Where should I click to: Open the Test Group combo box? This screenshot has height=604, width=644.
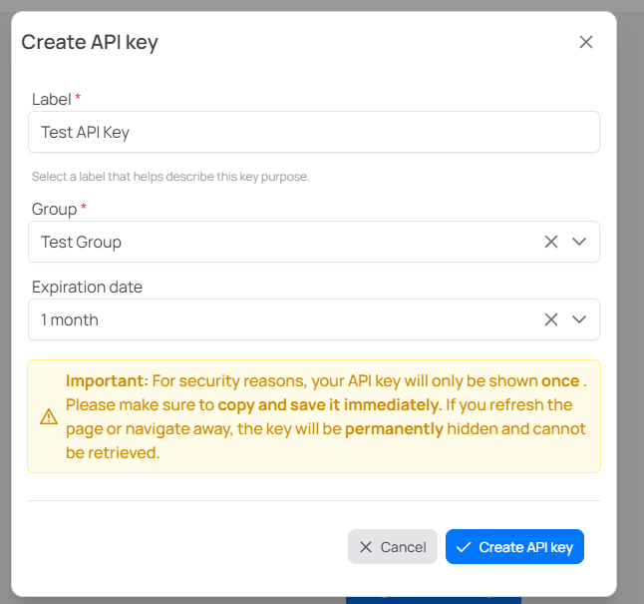(279, 242)
